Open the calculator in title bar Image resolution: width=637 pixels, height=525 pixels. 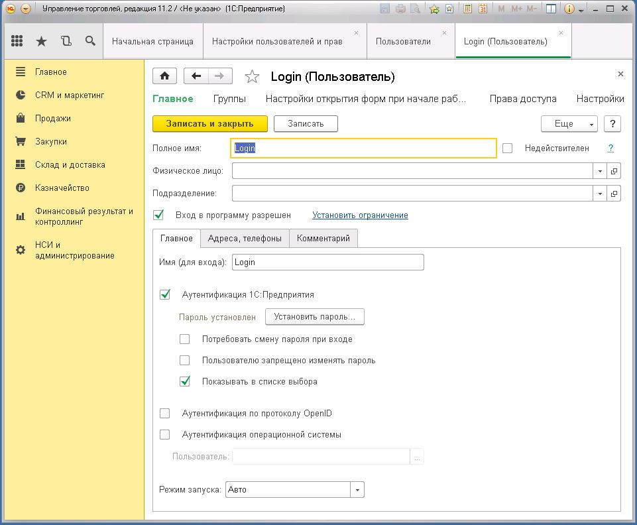(x=467, y=9)
